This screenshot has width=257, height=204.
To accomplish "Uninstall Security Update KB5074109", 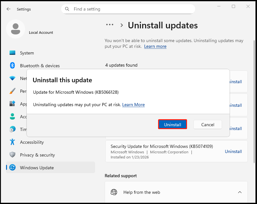I will tap(233, 151).
